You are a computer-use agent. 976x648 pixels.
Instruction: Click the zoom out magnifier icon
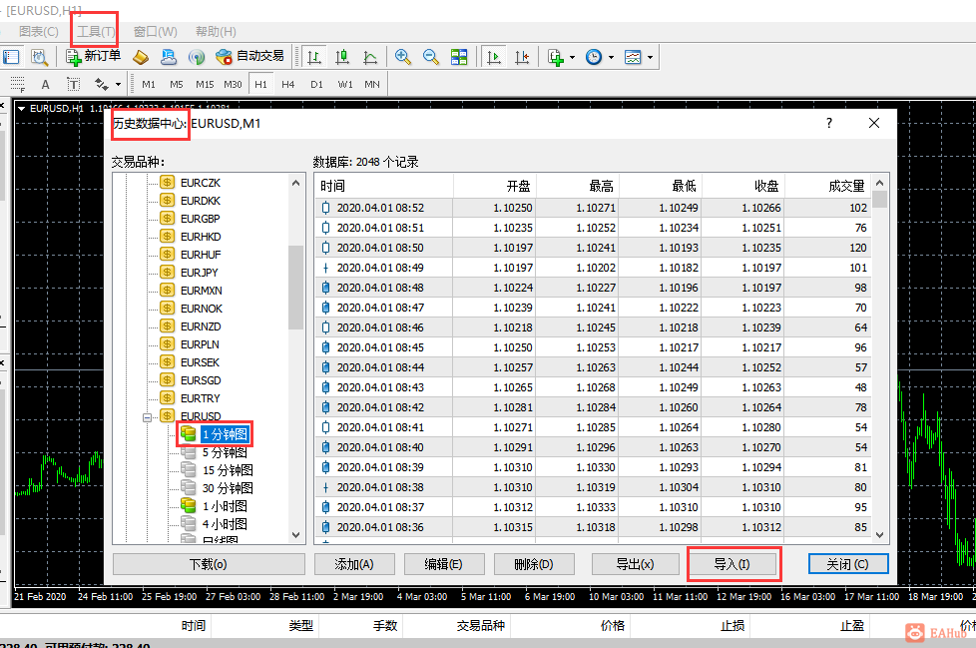click(431, 57)
